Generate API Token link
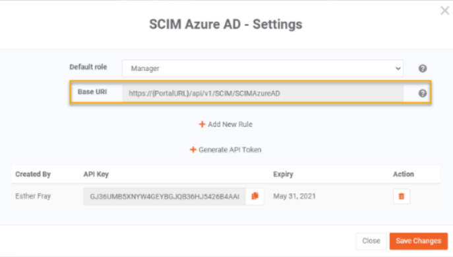 pos(226,150)
